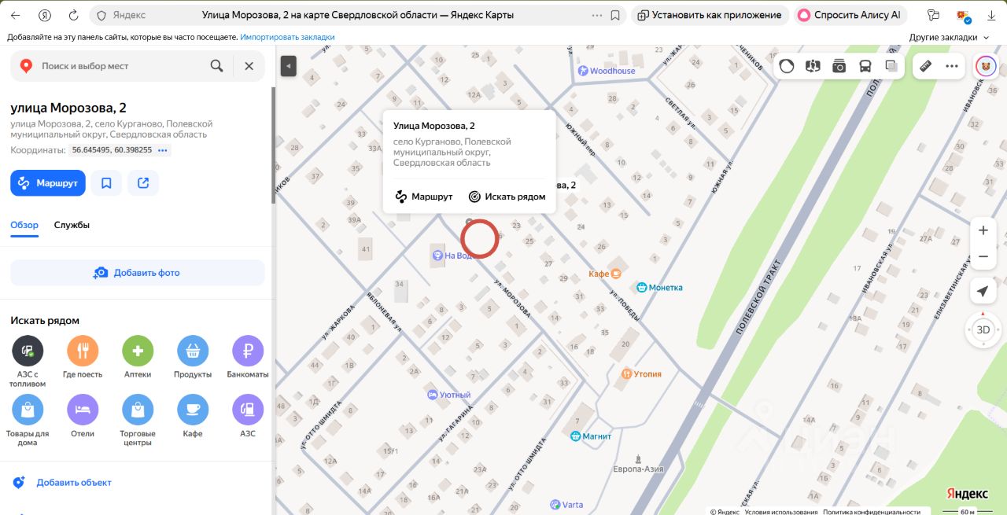Viewport: 1007px width, 515px height.
Task: Select the ruler measurement tool
Action: 926,66
